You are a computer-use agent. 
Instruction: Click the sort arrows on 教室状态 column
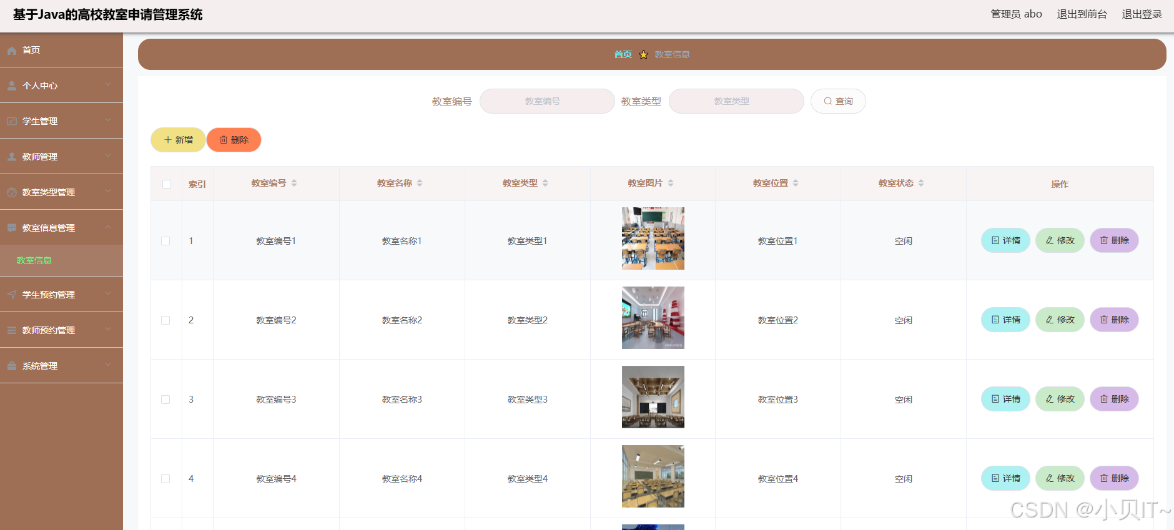click(x=921, y=183)
